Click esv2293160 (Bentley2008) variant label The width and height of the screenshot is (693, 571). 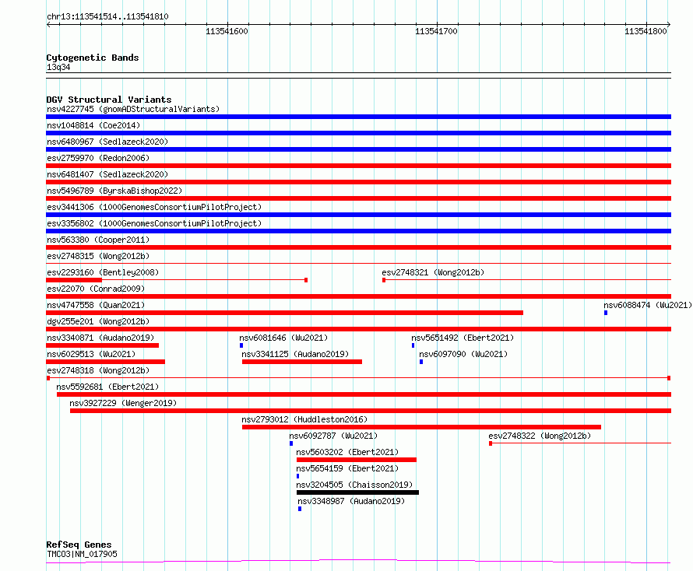click(x=103, y=272)
